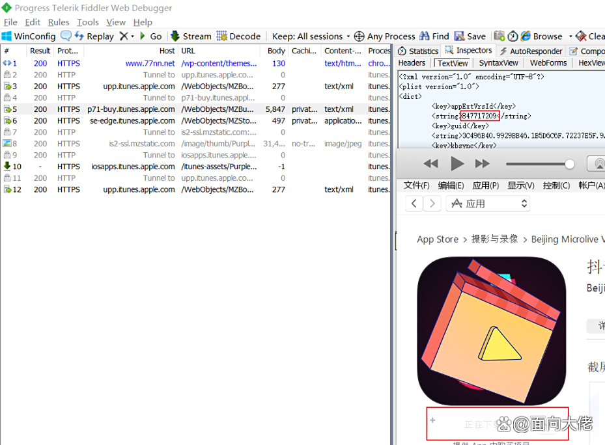Viewport: 605px width, 445px height.
Task: Select the WebForms inspector tab
Action: pyautogui.click(x=548, y=63)
